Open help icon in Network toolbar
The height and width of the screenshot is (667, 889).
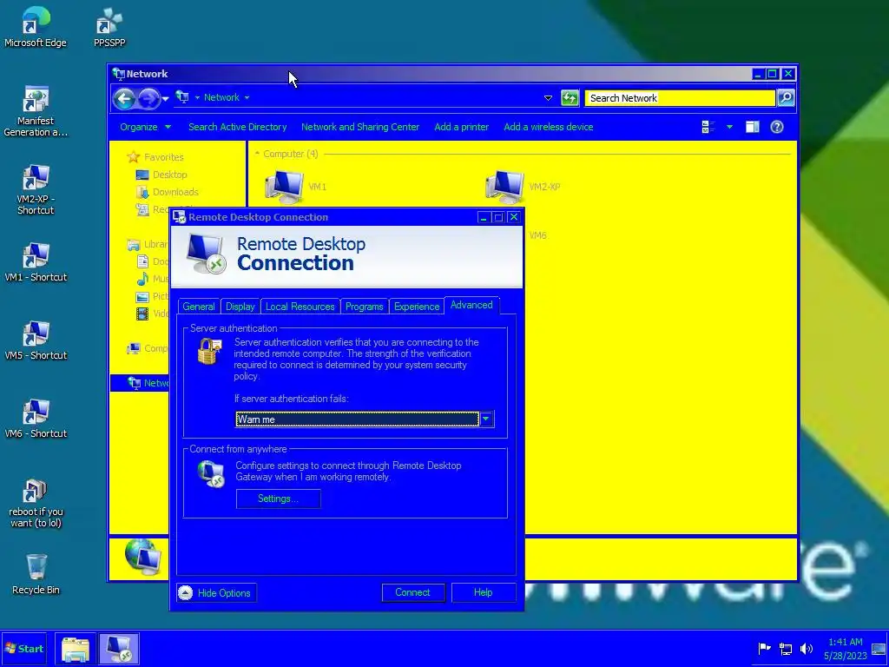[777, 127]
